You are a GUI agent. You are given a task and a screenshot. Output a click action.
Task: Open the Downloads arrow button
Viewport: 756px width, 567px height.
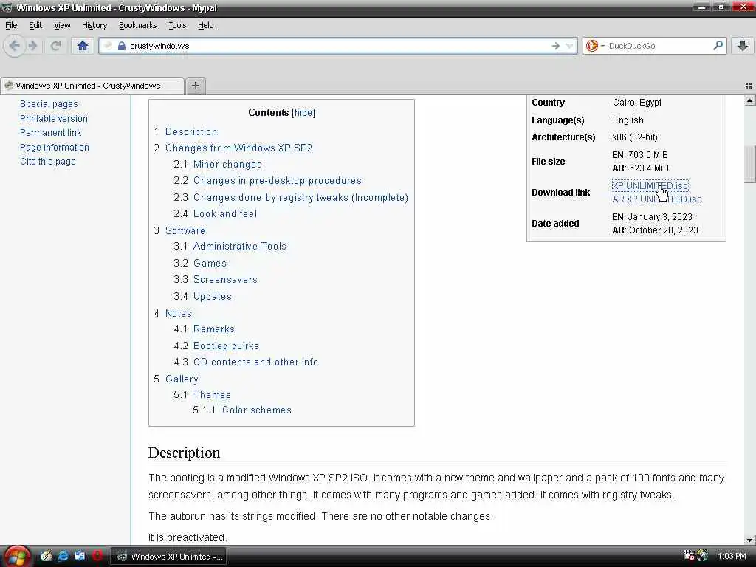coord(743,46)
